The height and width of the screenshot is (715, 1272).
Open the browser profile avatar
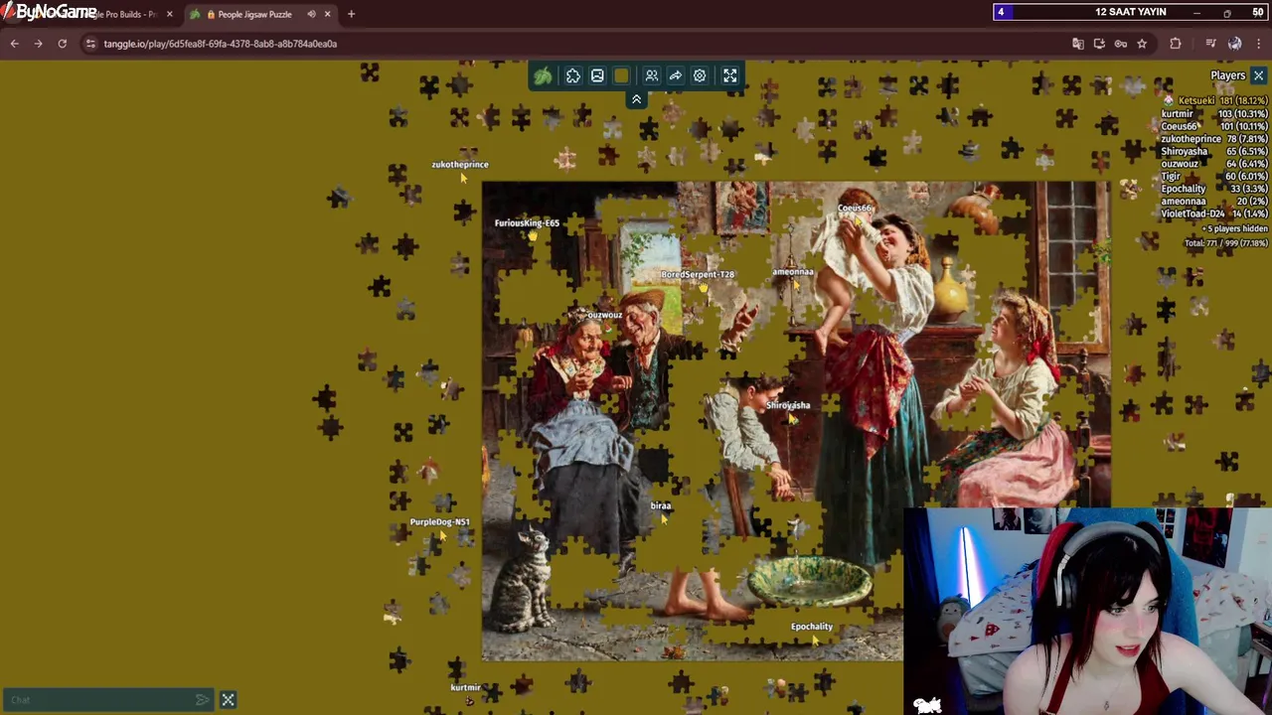1234,44
